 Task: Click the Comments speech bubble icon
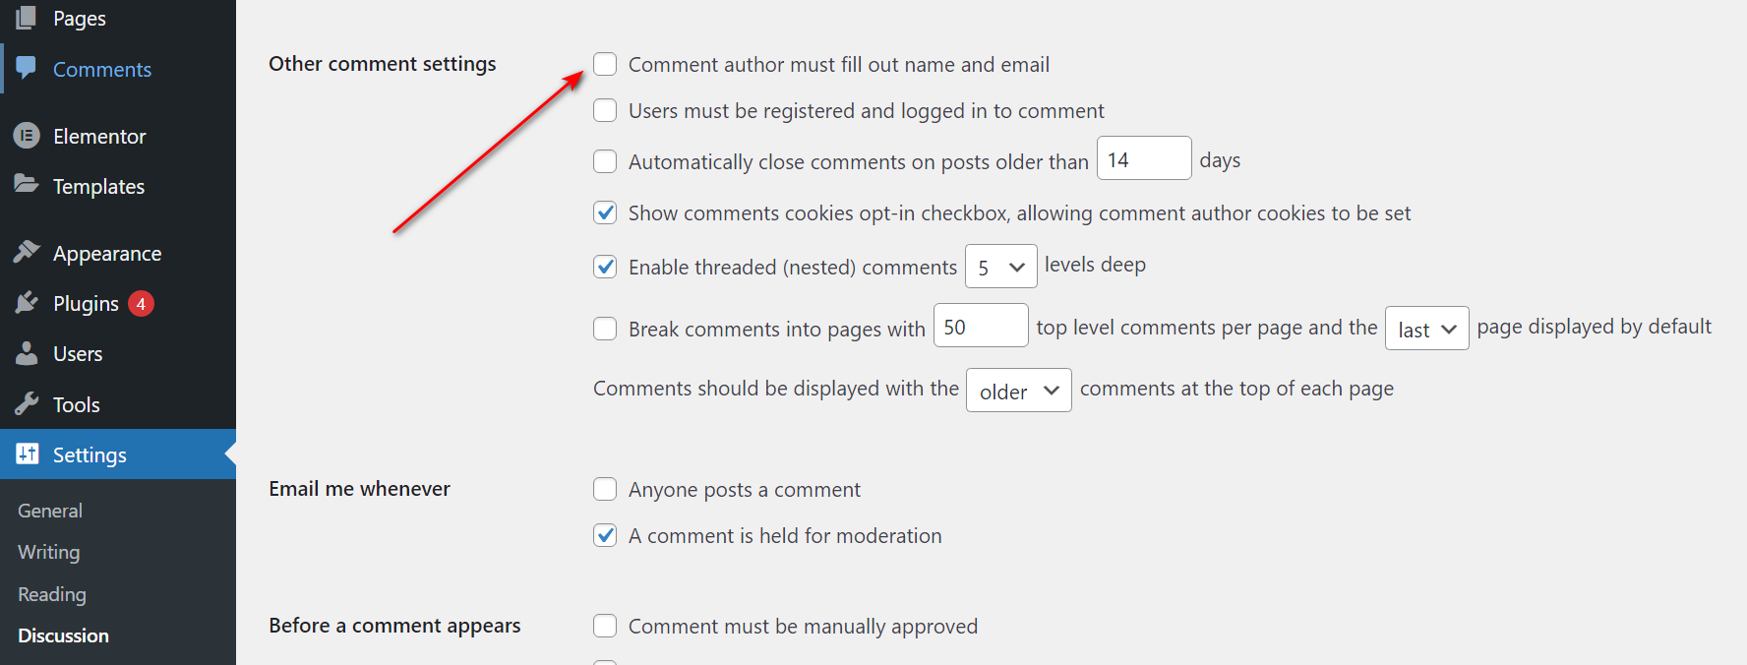27,68
